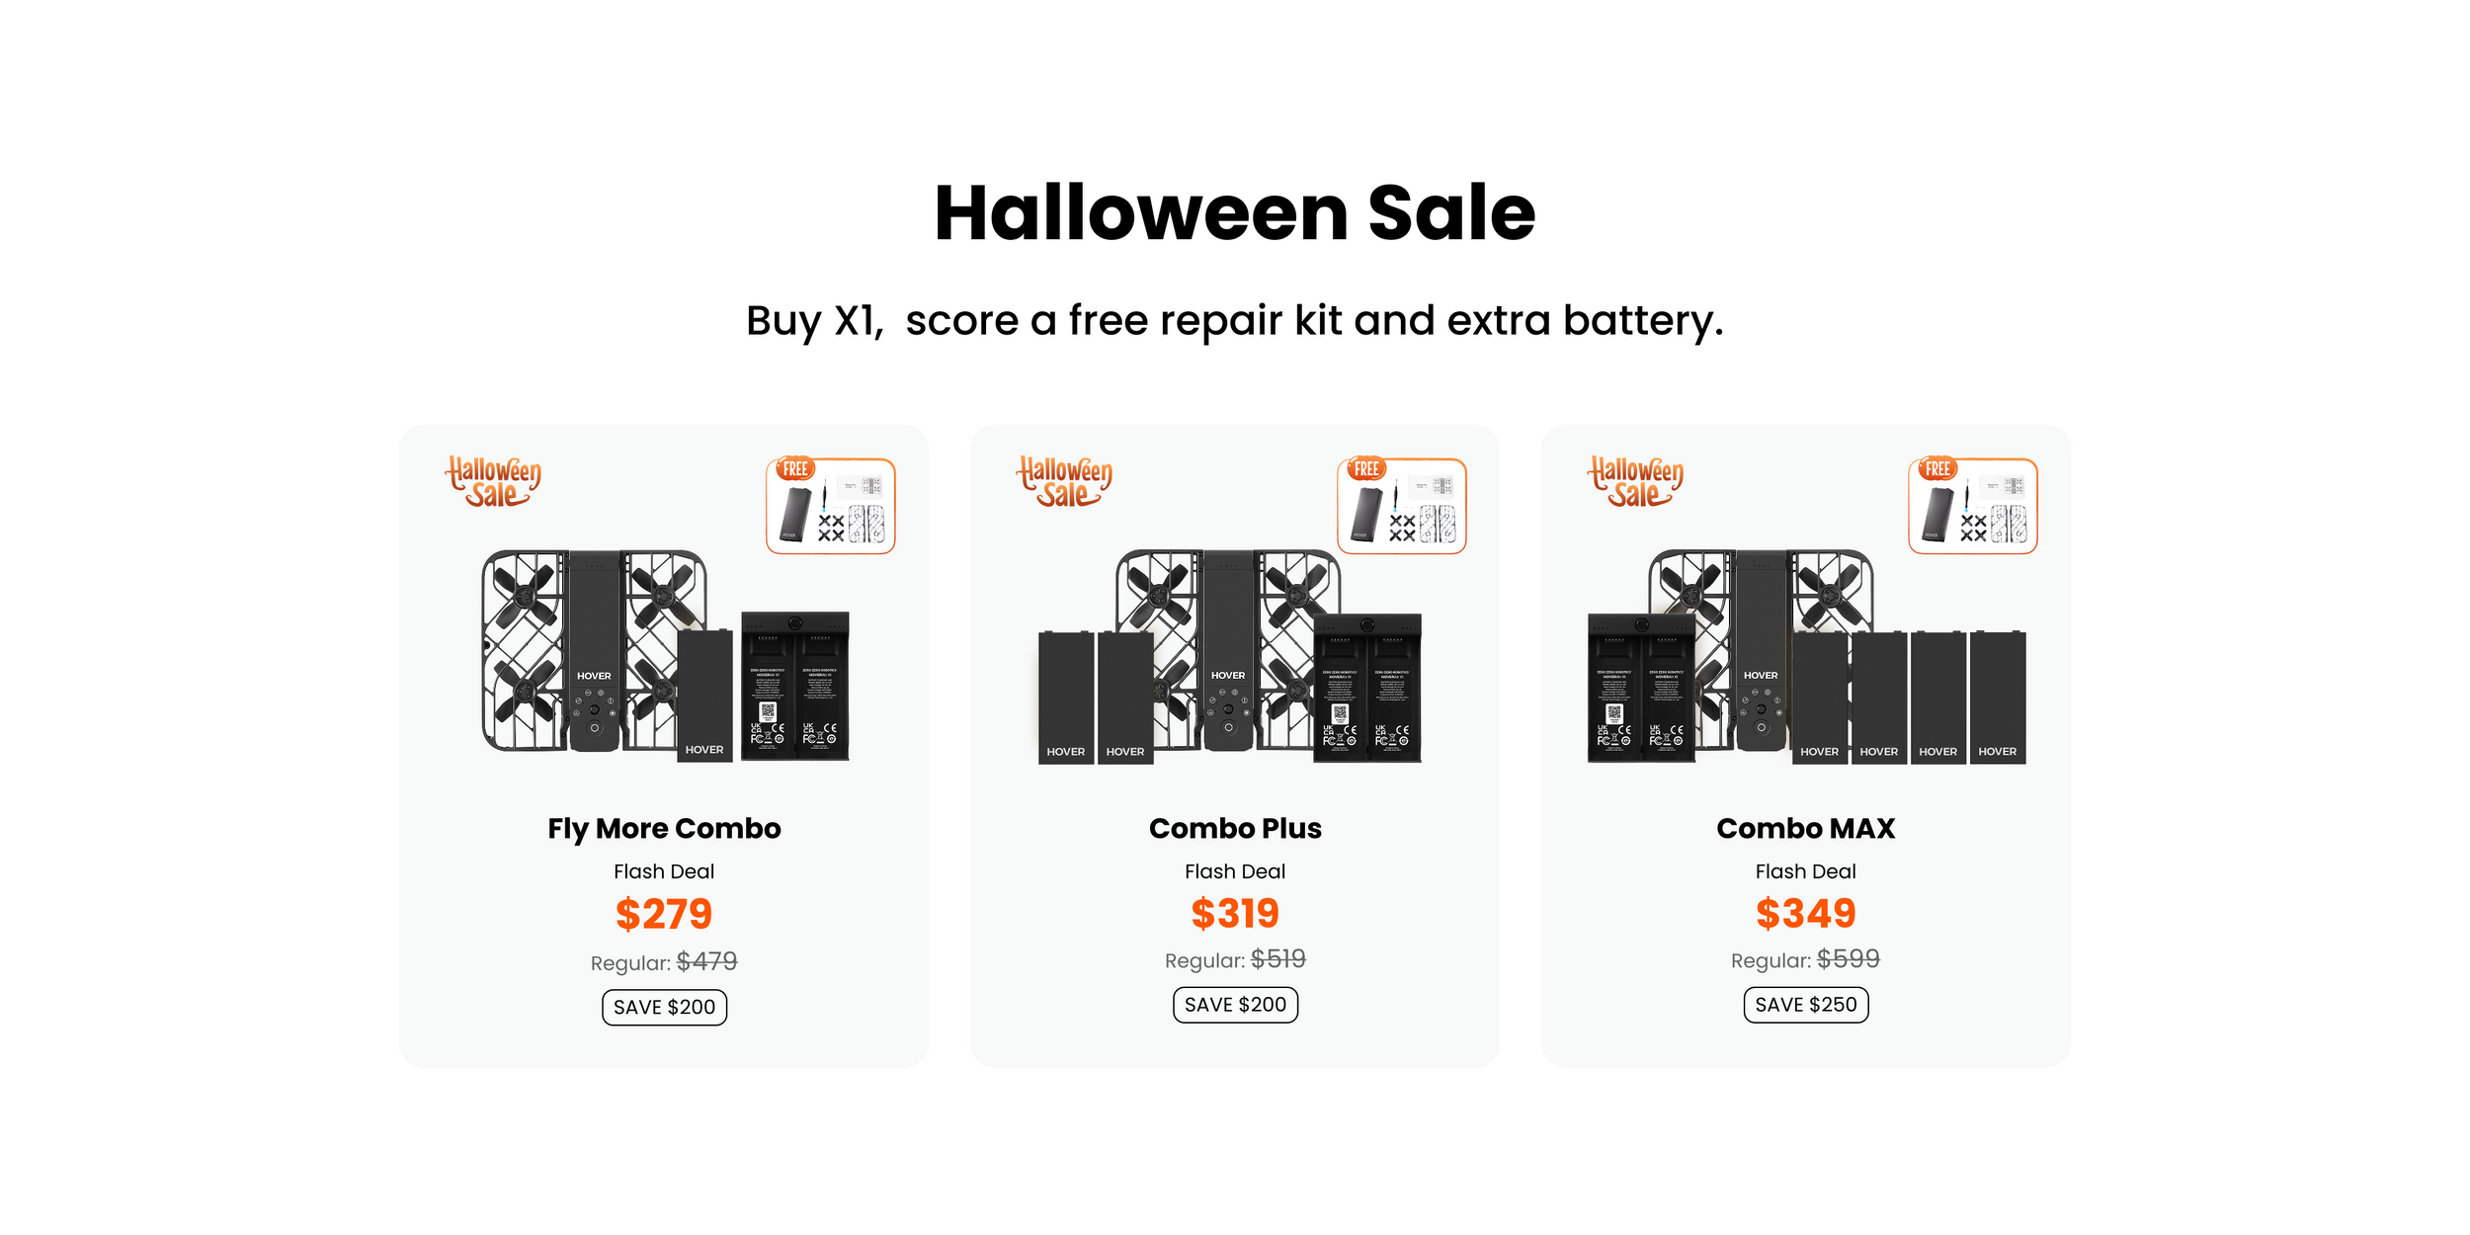Click the Combo Plus drone image

coord(1230,657)
